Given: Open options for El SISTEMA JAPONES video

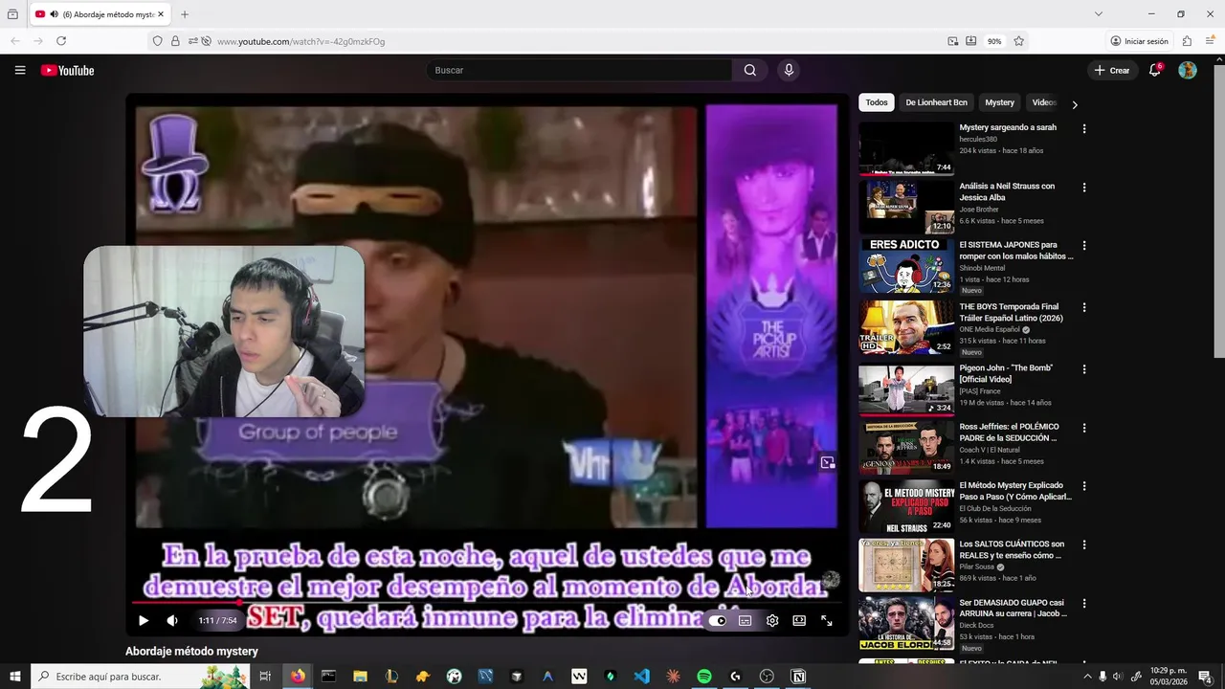Looking at the screenshot, I should (1084, 246).
